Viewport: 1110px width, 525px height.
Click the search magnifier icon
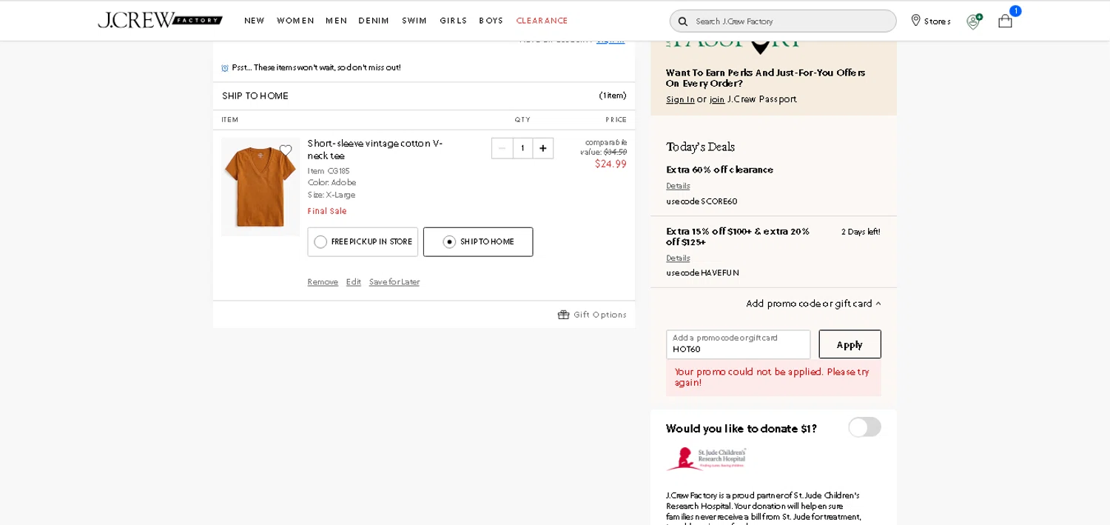(683, 21)
